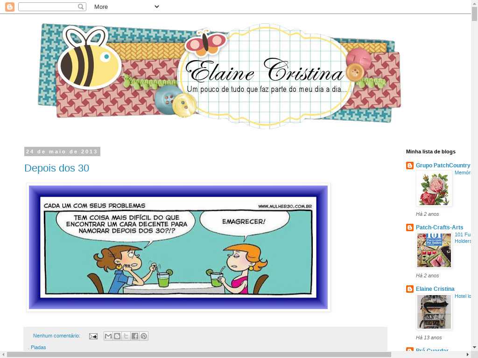Click the comic strip image in post

[178, 247]
